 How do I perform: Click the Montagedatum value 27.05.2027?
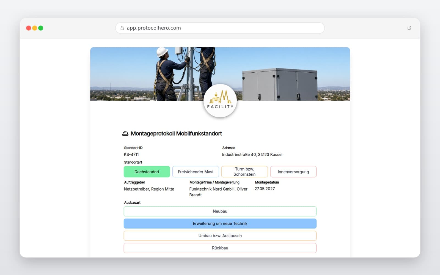coord(265,189)
